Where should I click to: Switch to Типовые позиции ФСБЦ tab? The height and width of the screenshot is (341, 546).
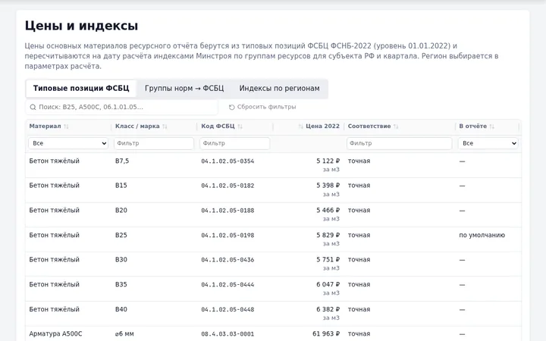coord(81,89)
